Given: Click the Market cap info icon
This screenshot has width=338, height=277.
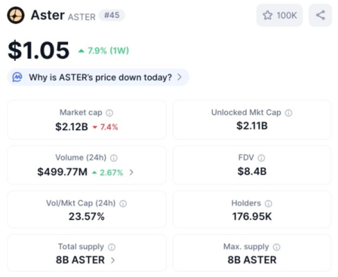Looking at the screenshot, I should (110, 113).
